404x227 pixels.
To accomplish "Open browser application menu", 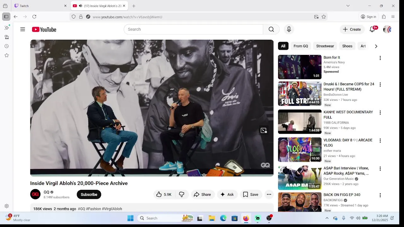I will [x=393, y=17].
